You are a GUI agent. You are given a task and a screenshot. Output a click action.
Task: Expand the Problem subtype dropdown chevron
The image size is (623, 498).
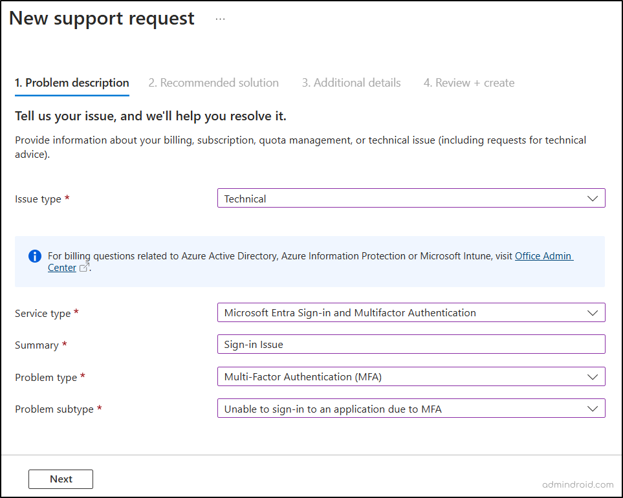click(593, 409)
